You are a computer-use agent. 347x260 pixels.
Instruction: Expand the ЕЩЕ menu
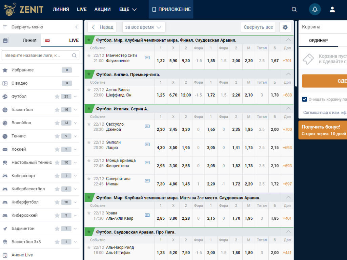click(128, 9)
